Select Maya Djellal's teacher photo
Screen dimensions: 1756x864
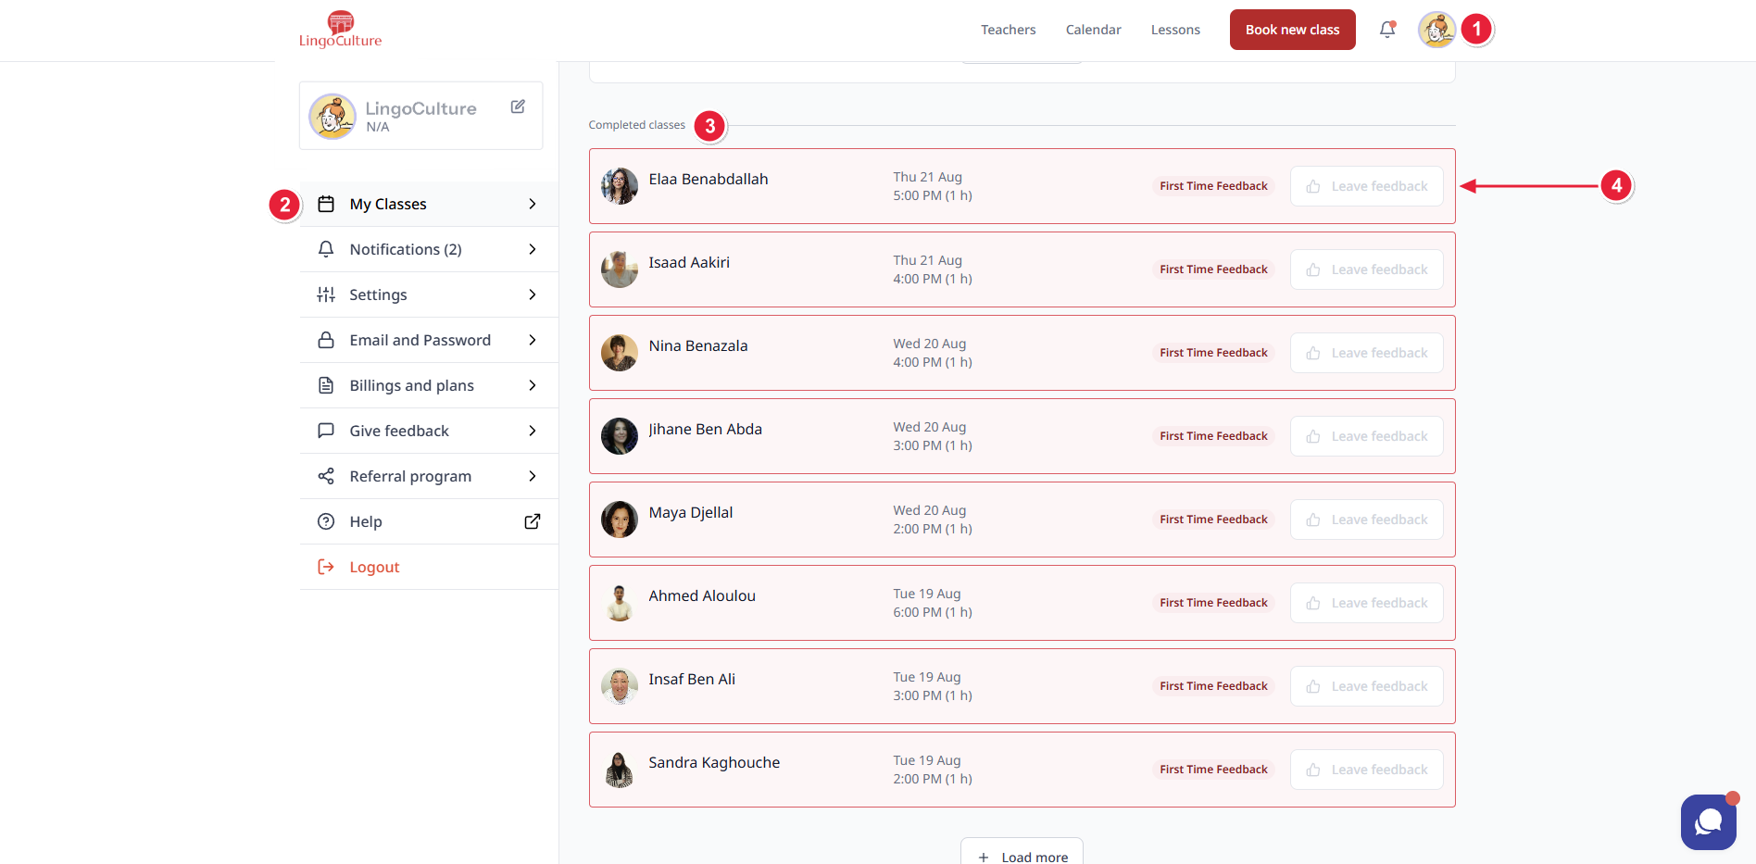click(620, 520)
